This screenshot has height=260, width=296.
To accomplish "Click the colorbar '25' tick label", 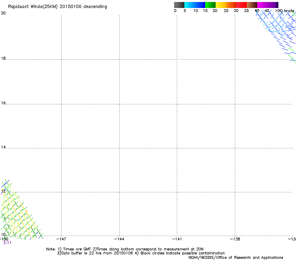I will [x=226, y=11].
